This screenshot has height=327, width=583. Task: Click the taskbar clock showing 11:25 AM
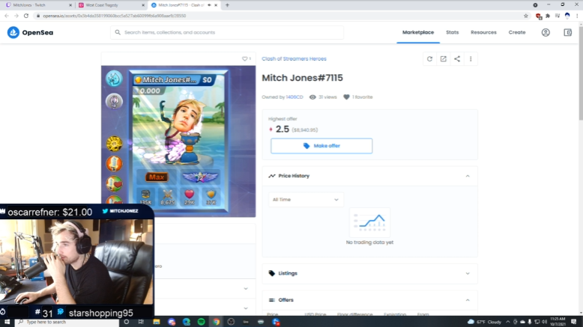558,322
